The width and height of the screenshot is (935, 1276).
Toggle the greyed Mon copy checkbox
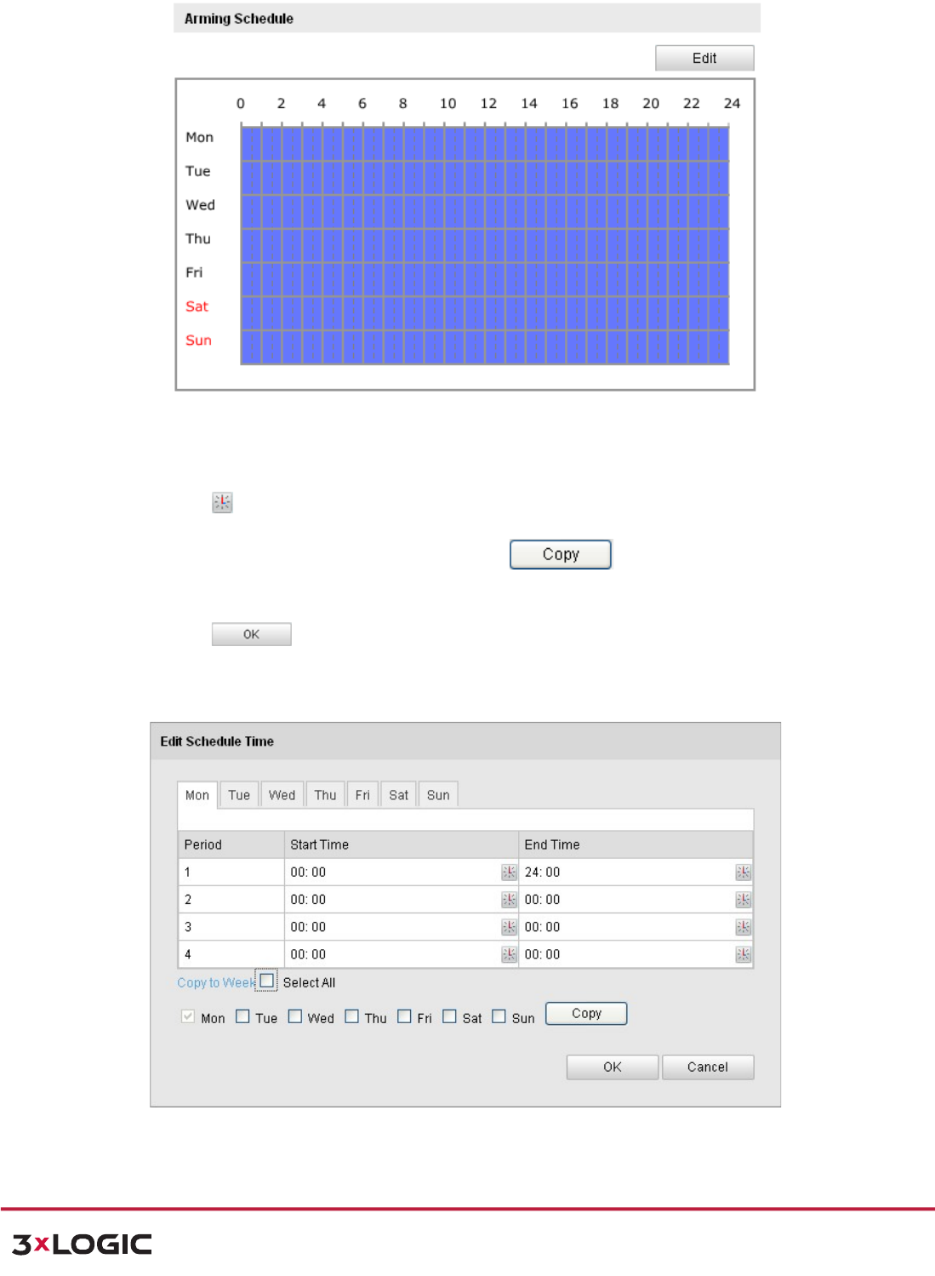point(187,1016)
